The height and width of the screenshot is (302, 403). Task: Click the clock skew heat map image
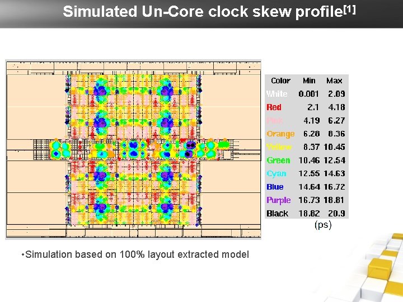click(x=133, y=150)
